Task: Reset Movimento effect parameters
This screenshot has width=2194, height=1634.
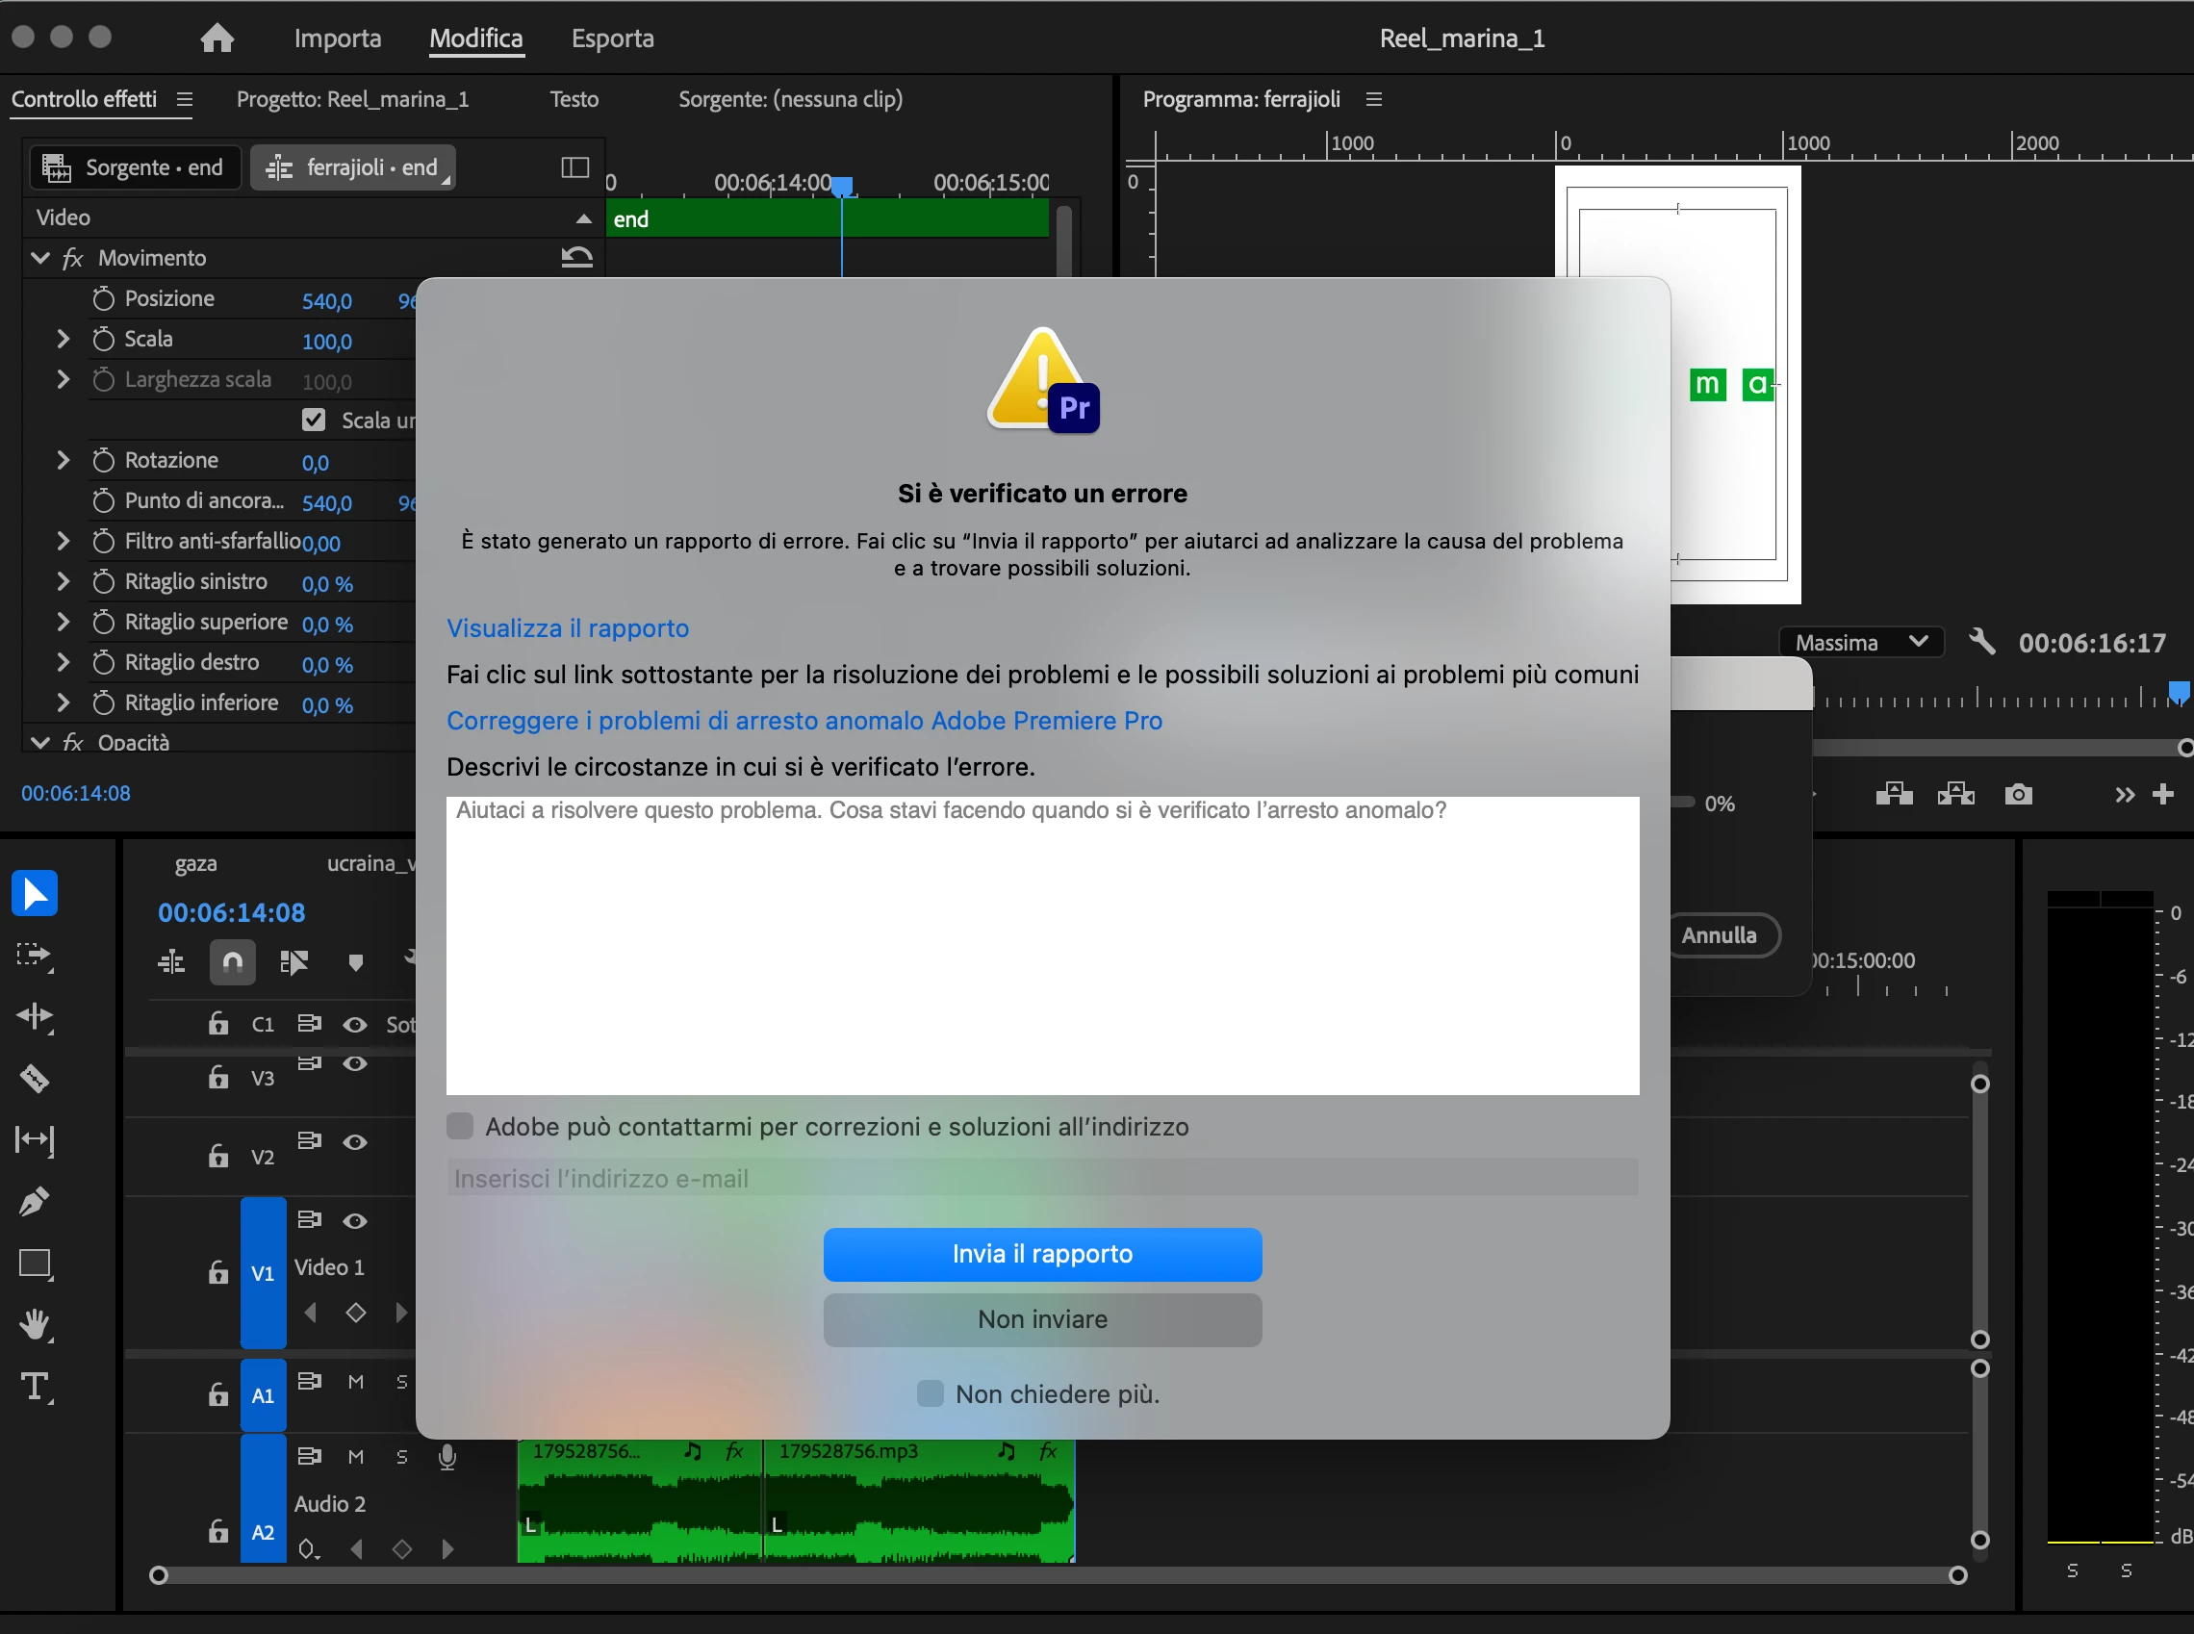Action: (x=576, y=258)
